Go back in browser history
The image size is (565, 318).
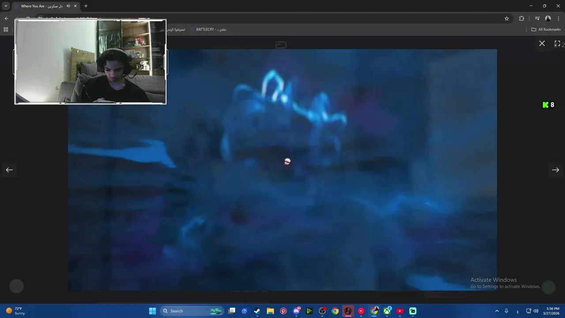[x=6, y=19]
